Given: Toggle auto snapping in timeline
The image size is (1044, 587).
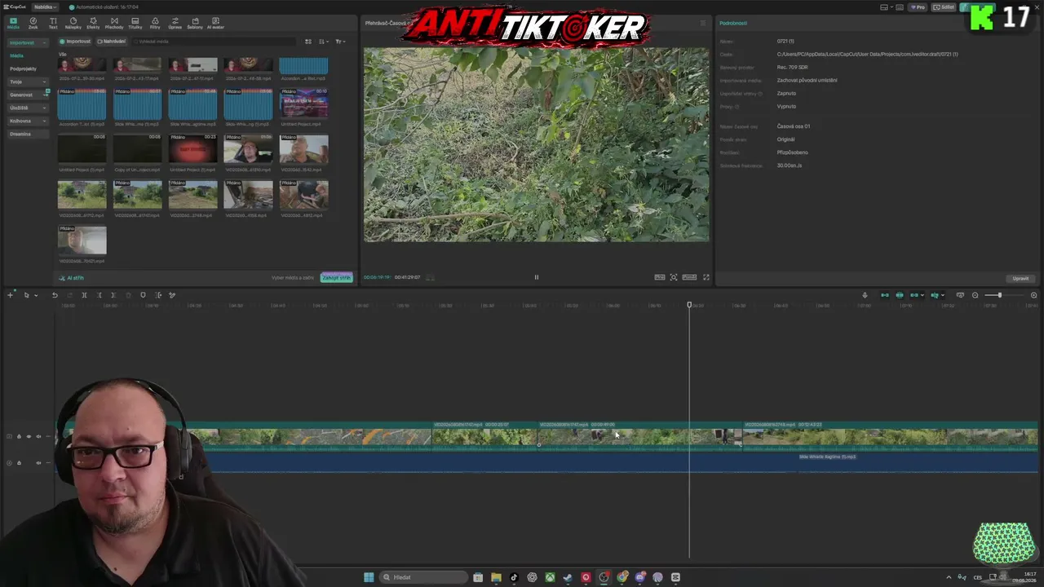Looking at the screenshot, I should coord(900,295).
